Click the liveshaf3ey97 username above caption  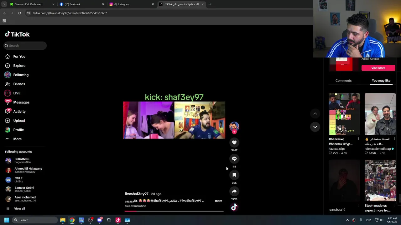click(137, 194)
